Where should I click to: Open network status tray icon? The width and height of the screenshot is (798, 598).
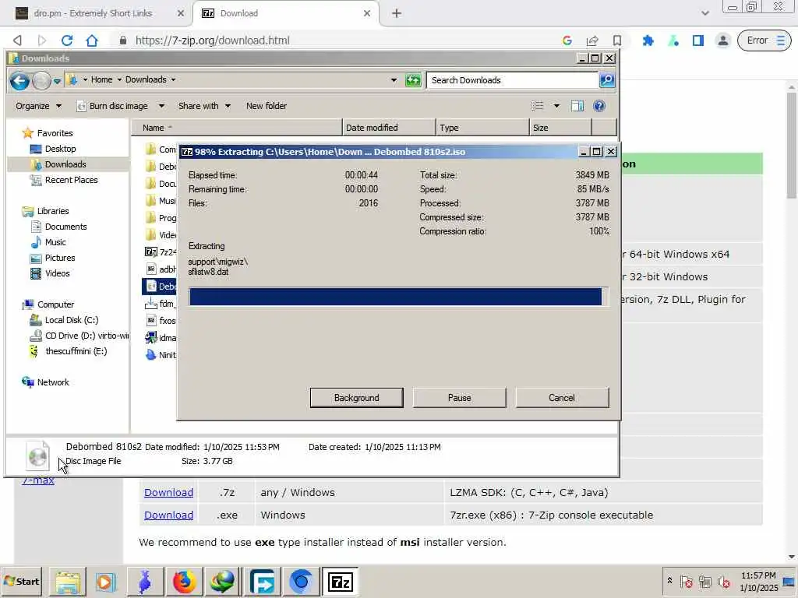click(704, 581)
